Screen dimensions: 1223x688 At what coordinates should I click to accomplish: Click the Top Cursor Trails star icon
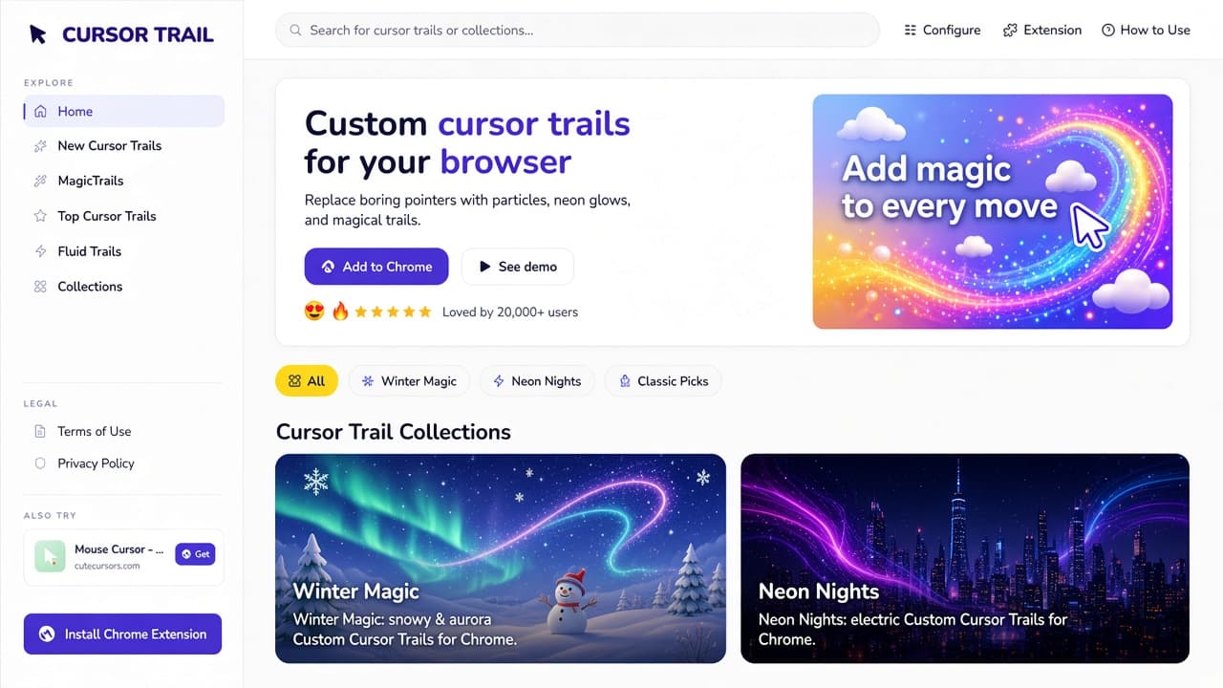click(40, 216)
